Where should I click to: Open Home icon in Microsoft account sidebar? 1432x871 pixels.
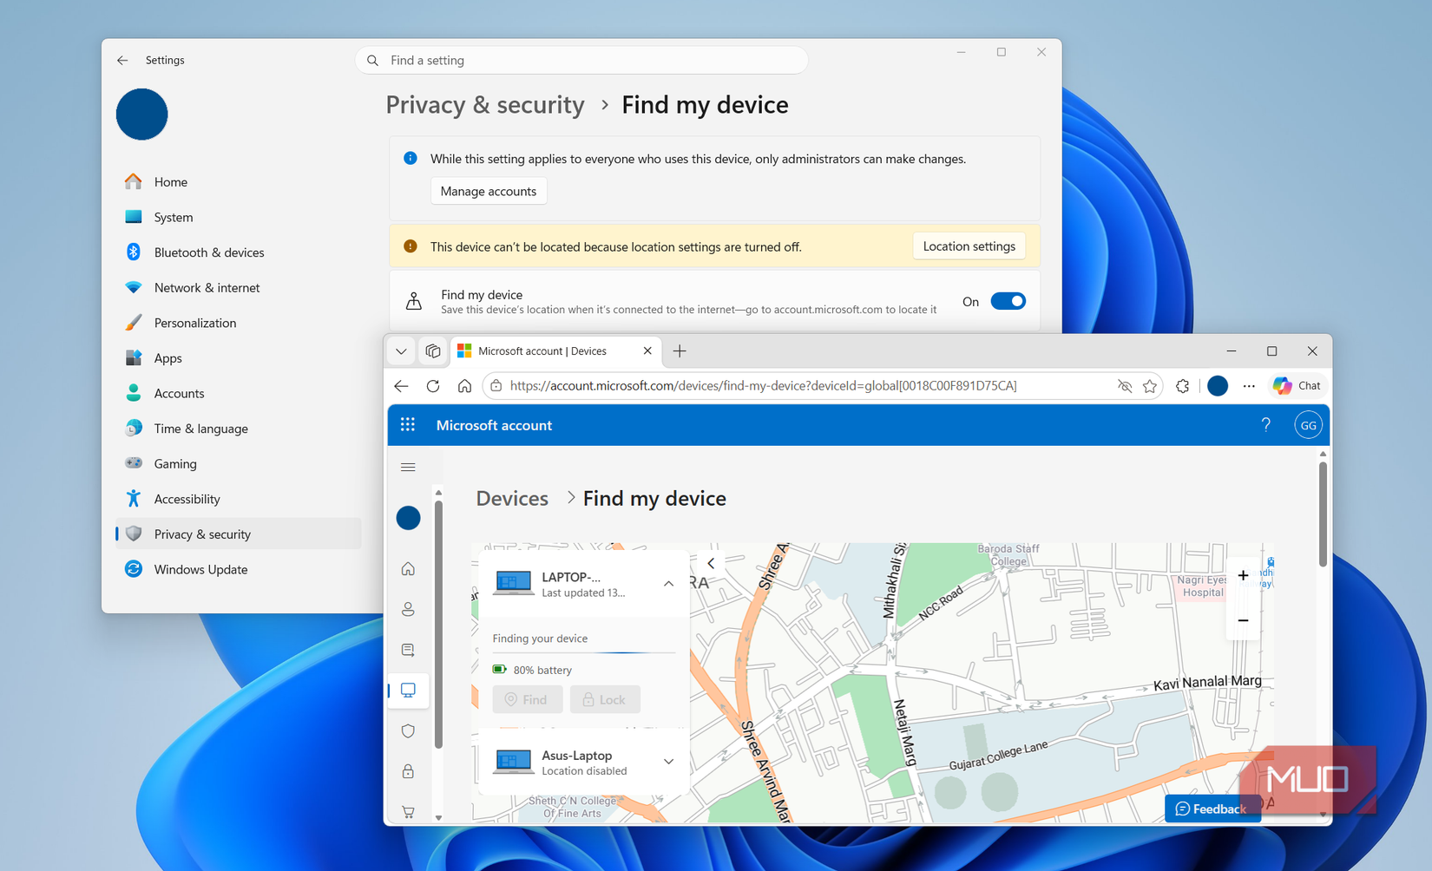[408, 569]
